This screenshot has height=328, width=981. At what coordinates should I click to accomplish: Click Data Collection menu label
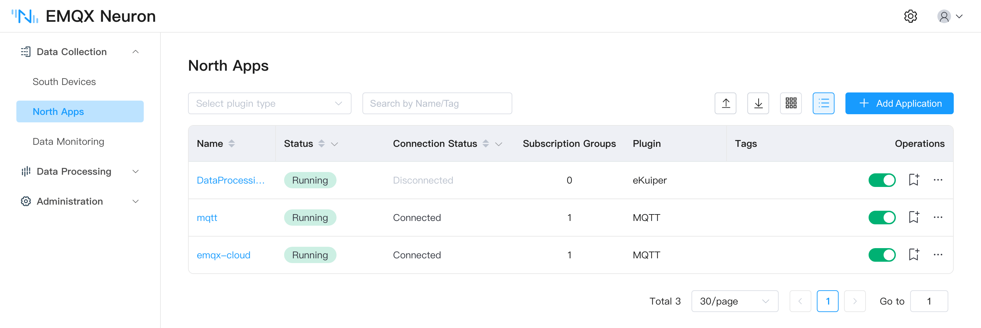click(72, 52)
